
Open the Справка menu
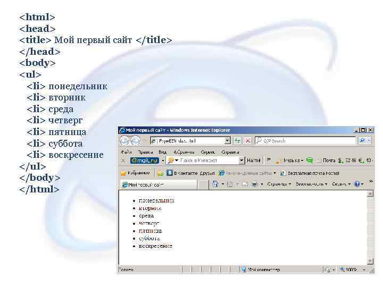click(230, 152)
